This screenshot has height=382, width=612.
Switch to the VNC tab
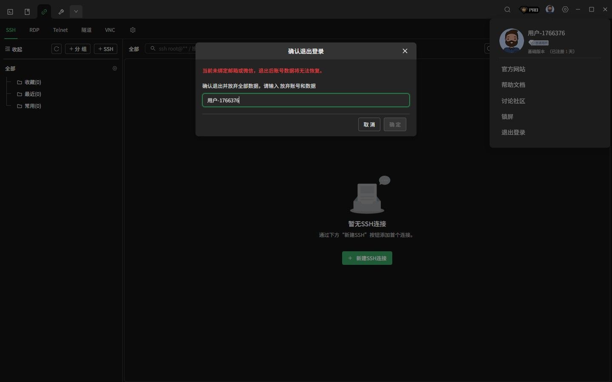tap(110, 30)
